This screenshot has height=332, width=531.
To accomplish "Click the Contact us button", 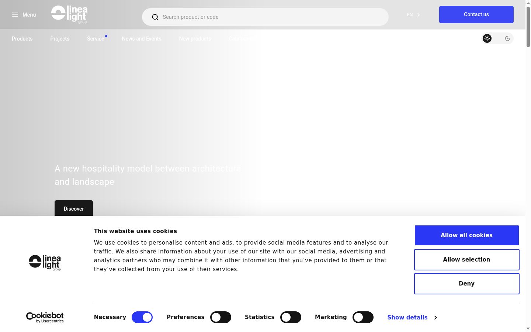I will point(476,14).
